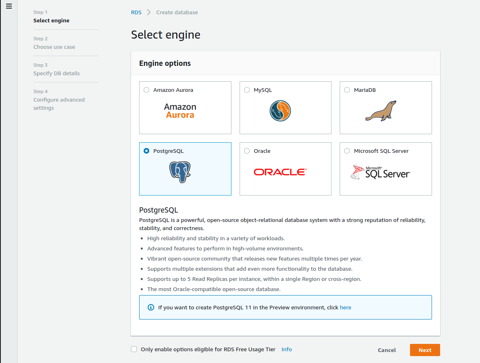
Task: Click the 'Oracle' engine label
Action: coord(262,151)
